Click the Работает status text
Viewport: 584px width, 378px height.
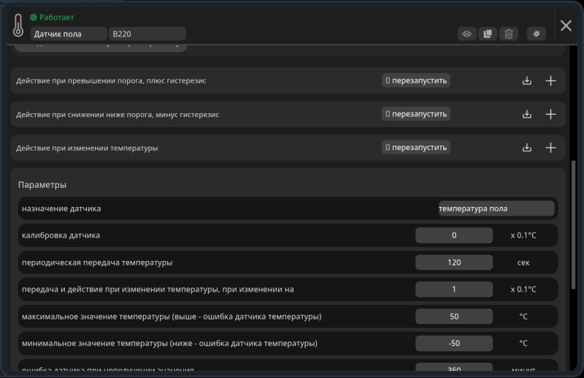pyautogui.click(x=57, y=17)
